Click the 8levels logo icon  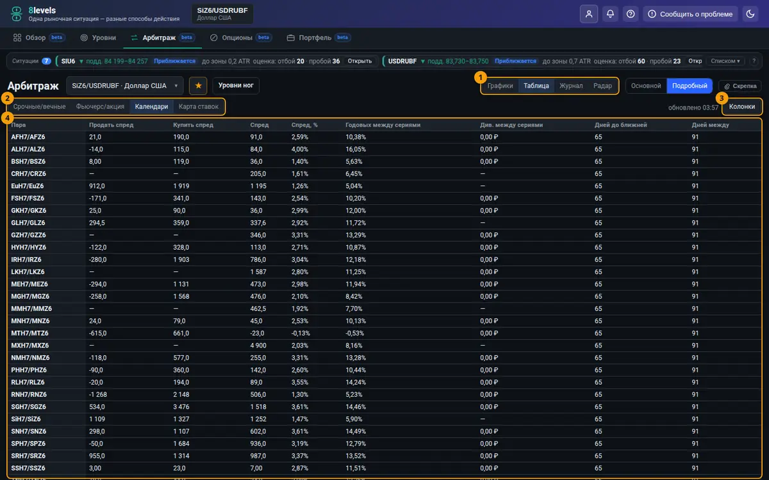[16, 14]
